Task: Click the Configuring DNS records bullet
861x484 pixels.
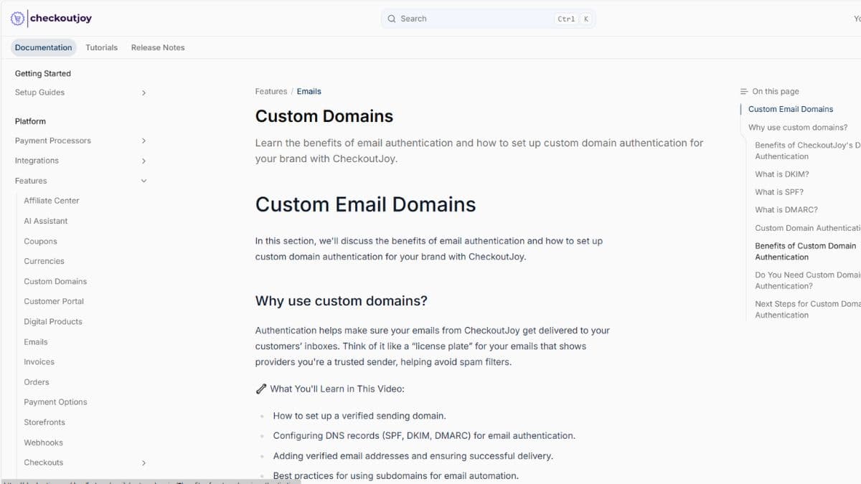Action: [424, 436]
